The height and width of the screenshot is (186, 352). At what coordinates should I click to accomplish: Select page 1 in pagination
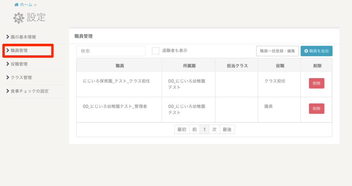pyautogui.click(x=204, y=129)
